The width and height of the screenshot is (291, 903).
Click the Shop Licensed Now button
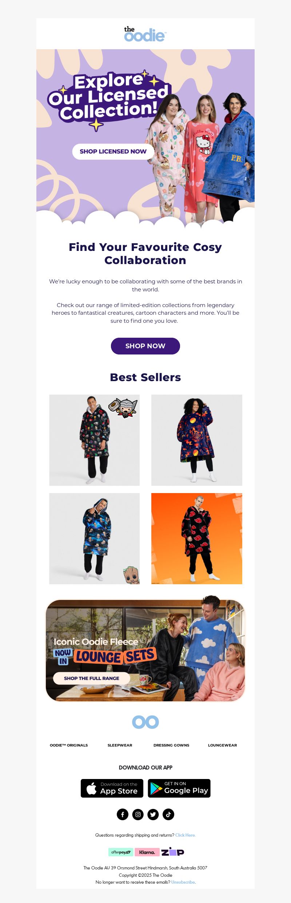point(113,151)
